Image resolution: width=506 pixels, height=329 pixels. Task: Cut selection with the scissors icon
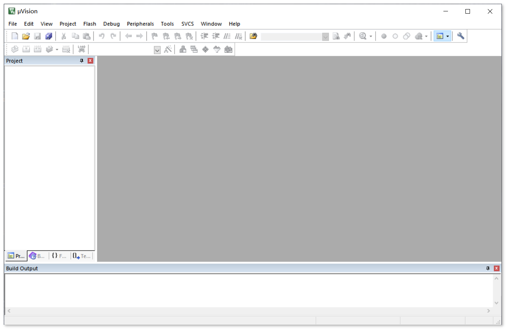(x=64, y=36)
